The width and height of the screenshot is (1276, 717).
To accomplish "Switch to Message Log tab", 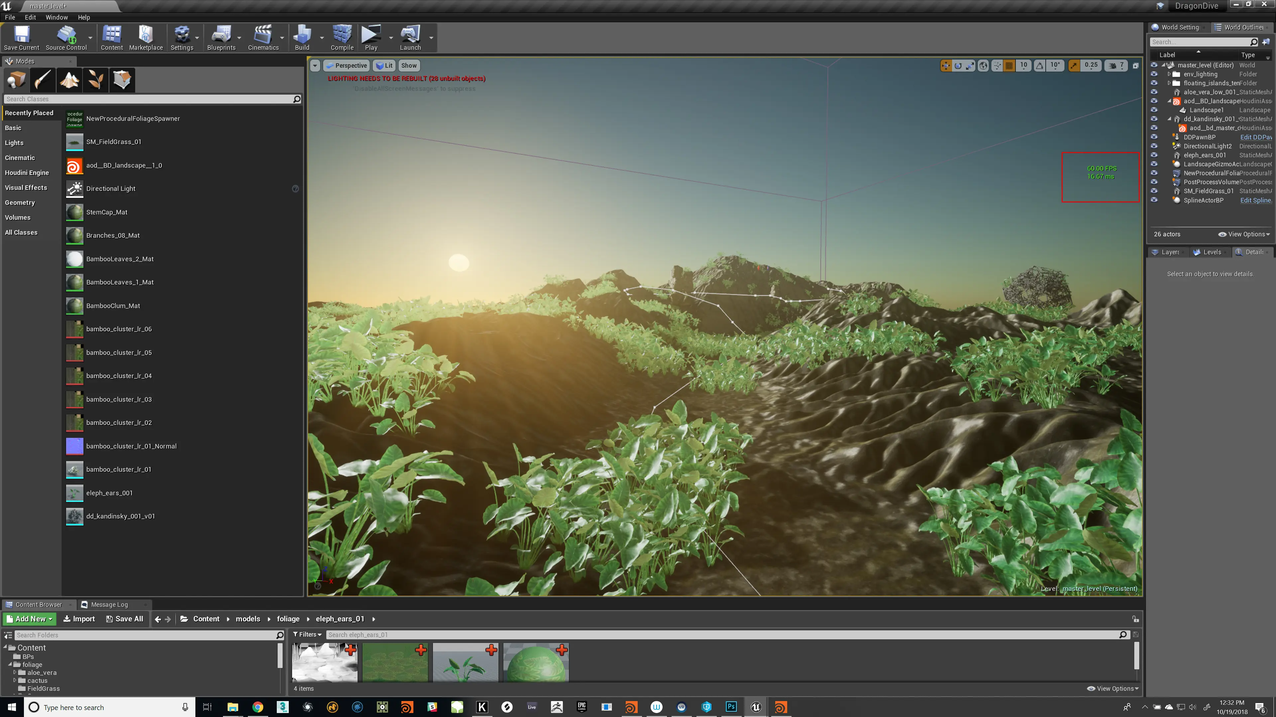I will 109,605.
